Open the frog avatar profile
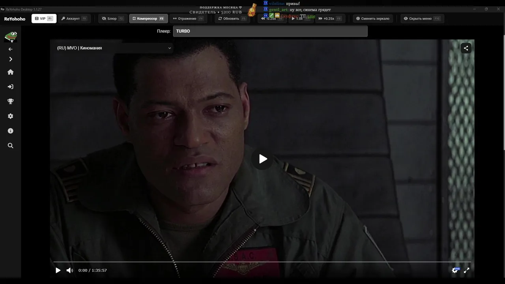 coord(10,37)
